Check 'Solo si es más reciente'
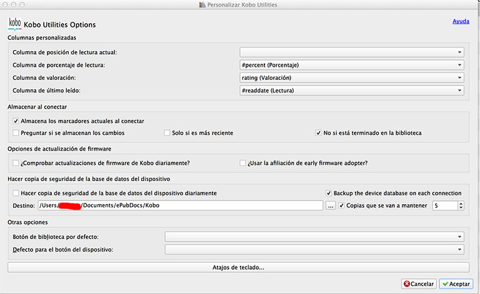 pyautogui.click(x=167, y=133)
